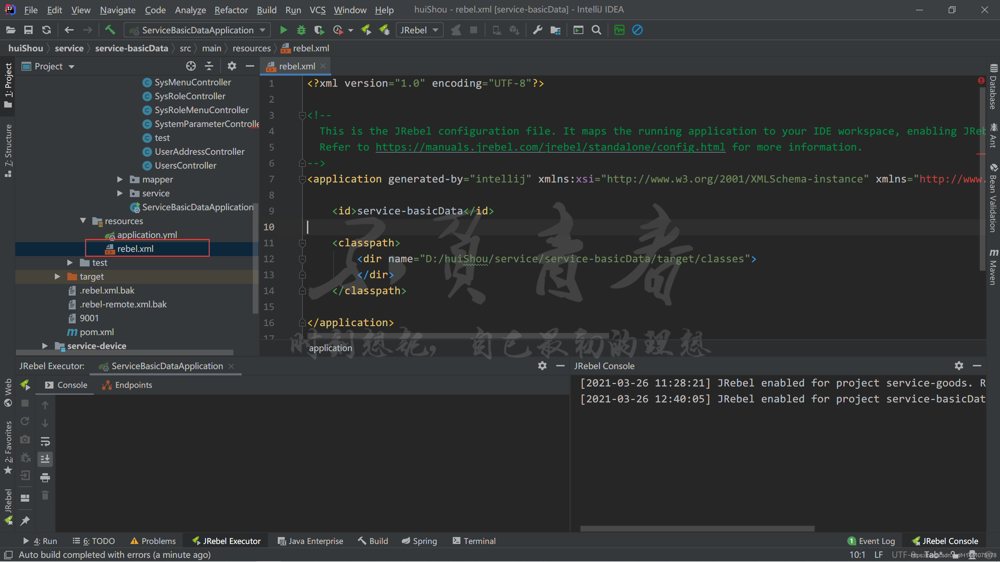
Task: Click the Debug bug icon in the toolbar
Action: (301, 30)
